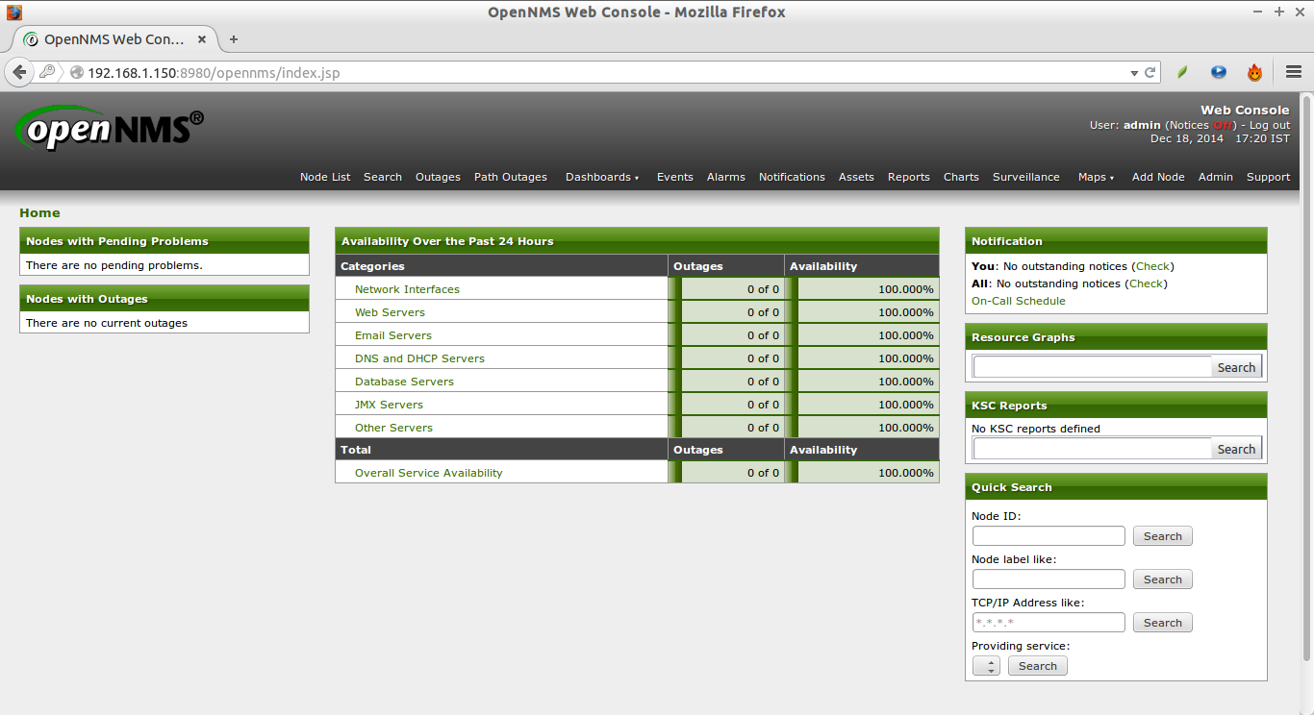Go to Path Outages page
The width and height of the screenshot is (1314, 715).
(x=511, y=177)
